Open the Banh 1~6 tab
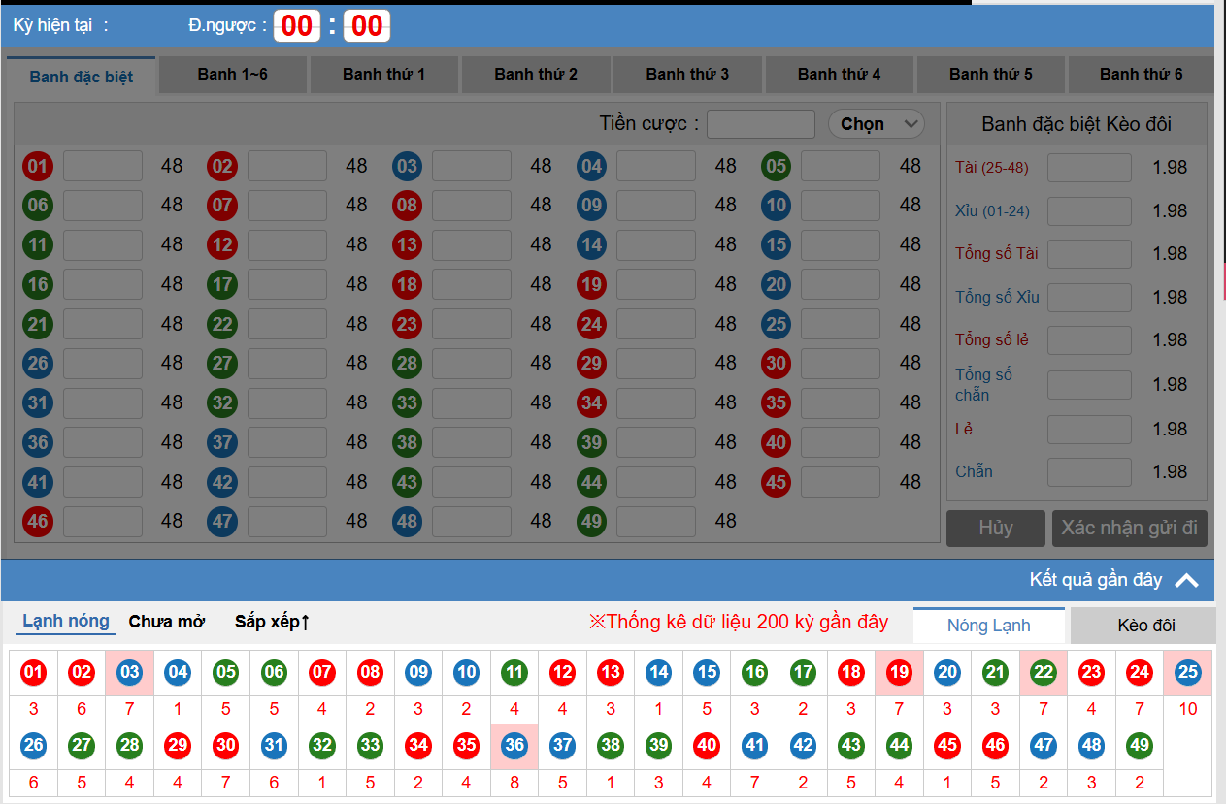1226x804 pixels. coord(232,74)
